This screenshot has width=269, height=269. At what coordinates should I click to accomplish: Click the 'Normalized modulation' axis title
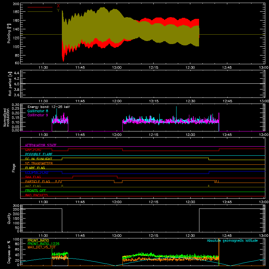click(x=6, y=117)
